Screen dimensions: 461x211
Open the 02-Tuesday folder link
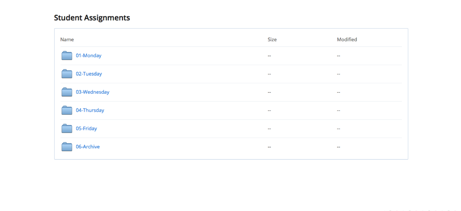[x=89, y=74]
